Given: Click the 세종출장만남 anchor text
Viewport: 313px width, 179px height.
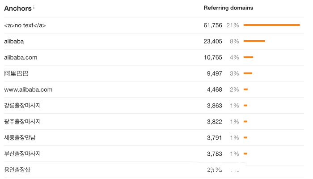Looking at the screenshot, I should 20,138.
